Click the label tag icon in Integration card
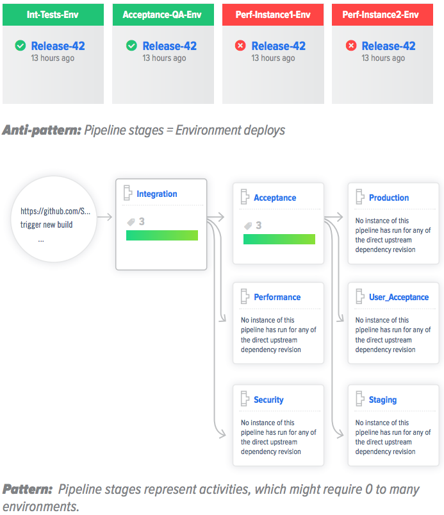The width and height of the screenshot is (444, 515). coord(131,222)
